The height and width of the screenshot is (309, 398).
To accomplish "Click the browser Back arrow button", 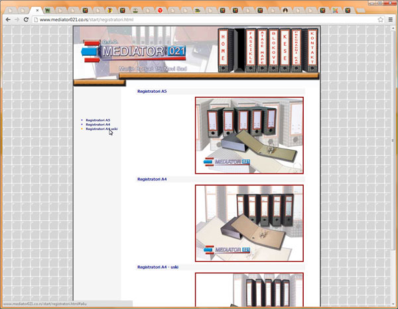I will pos(7,20).
